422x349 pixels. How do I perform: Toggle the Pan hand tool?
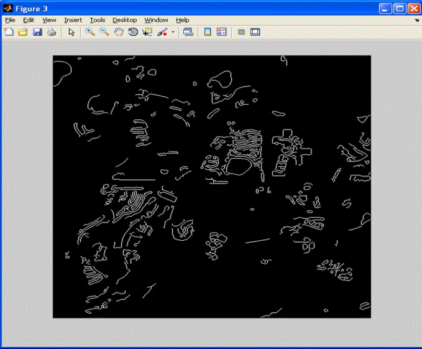point(118,32)
